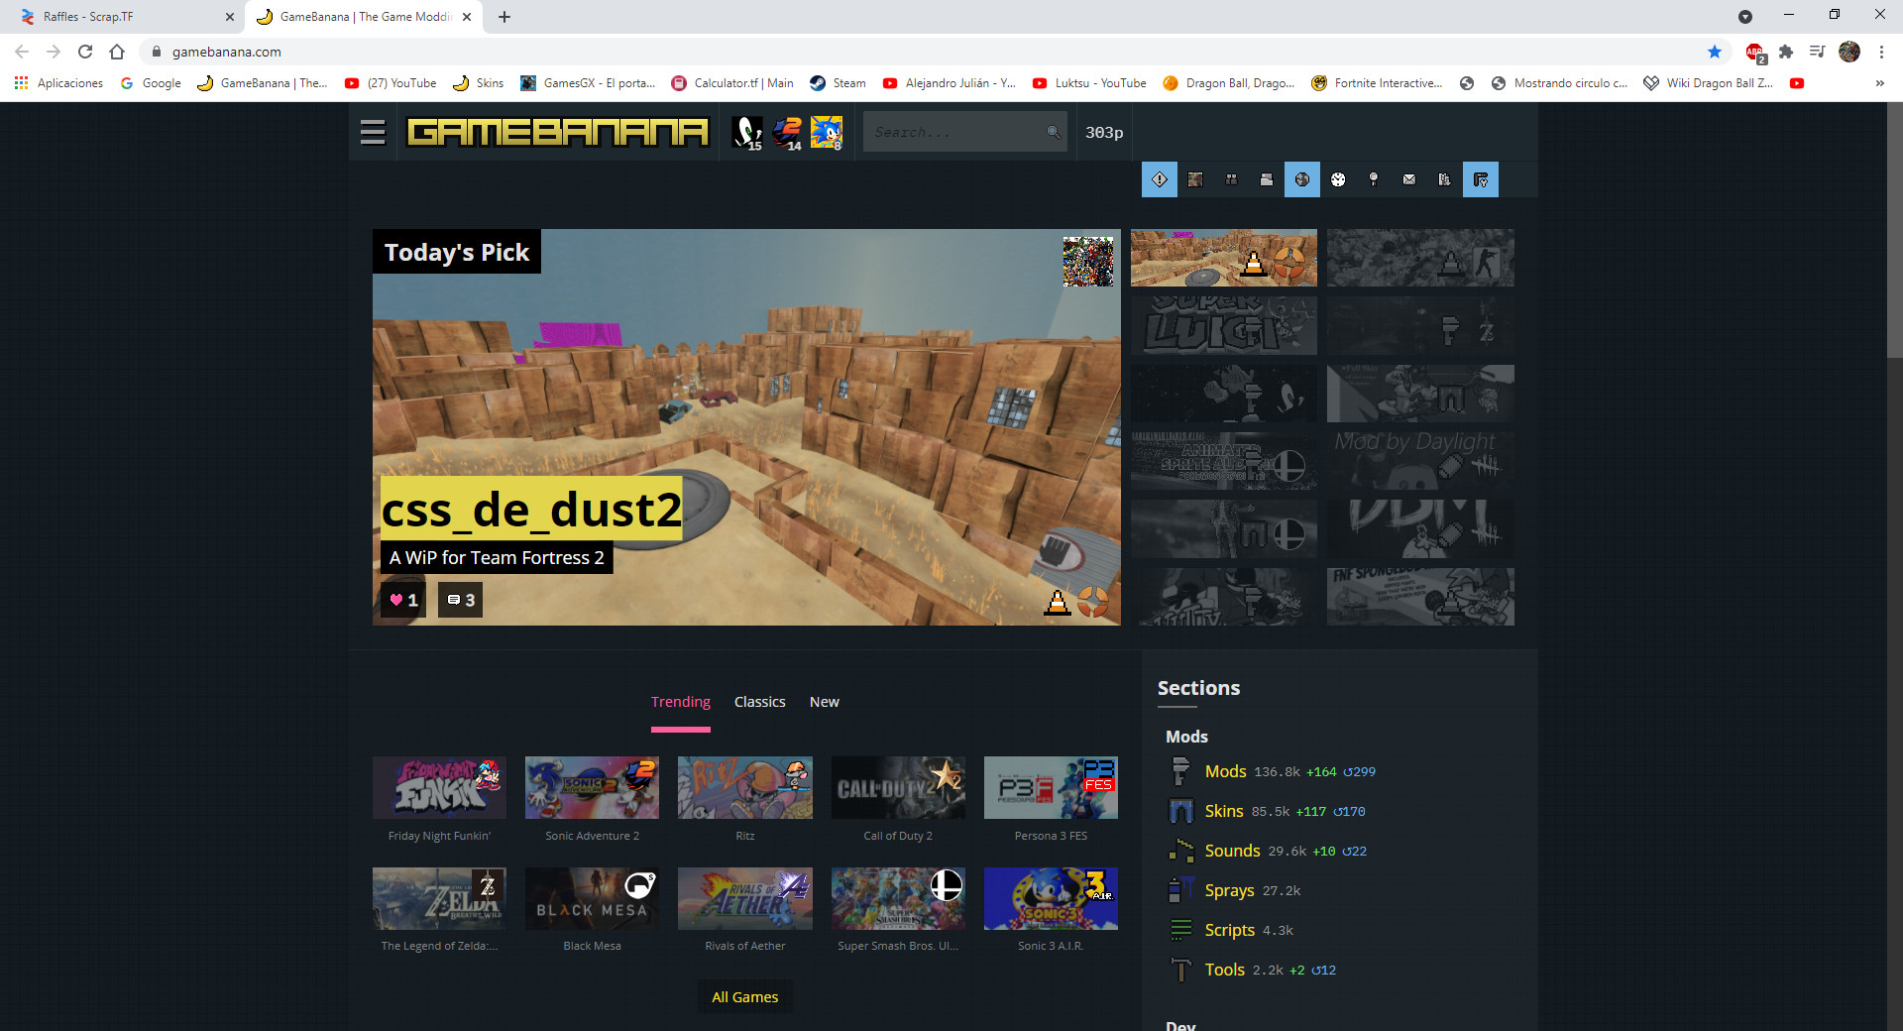Expand the bookmarks overflow chevron
The height and width of the screenshot is (1031, 1903).
pos(1879,83)
